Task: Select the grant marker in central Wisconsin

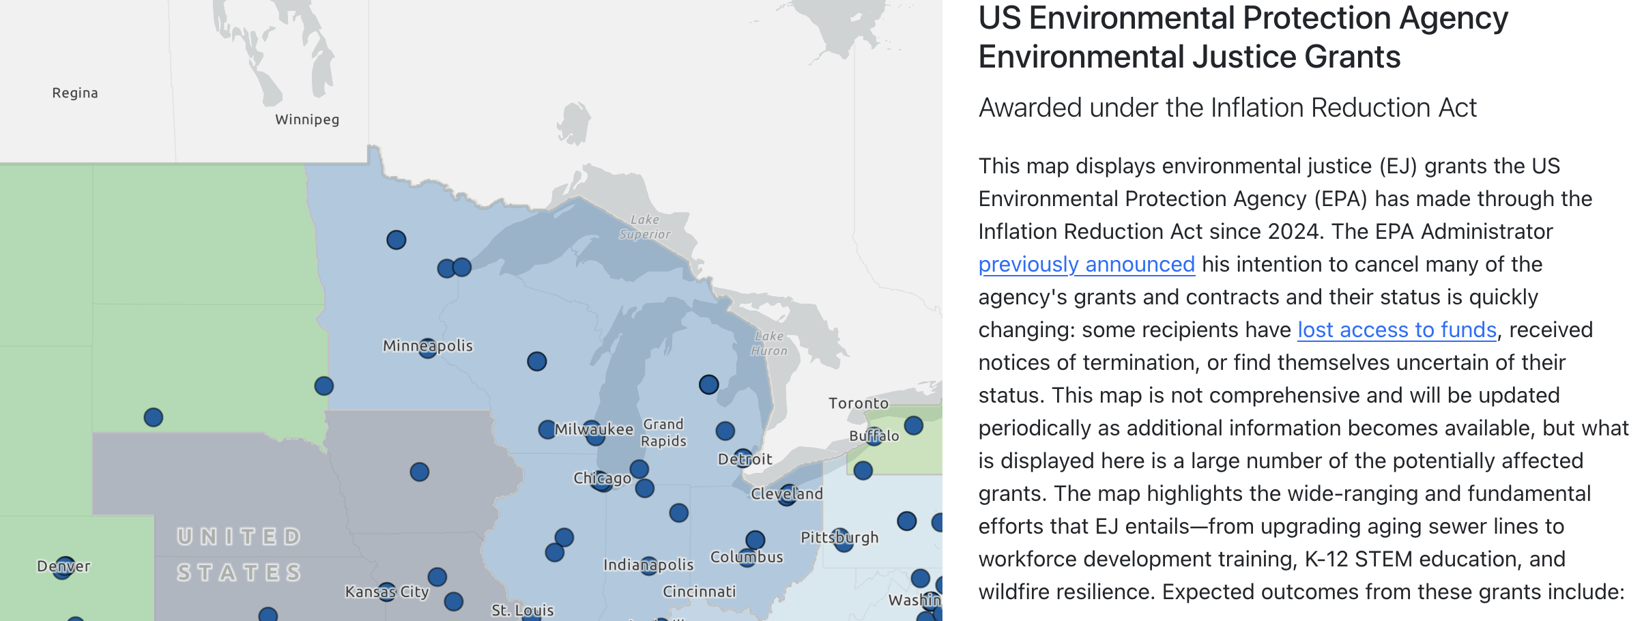Action: pos(537,361)
